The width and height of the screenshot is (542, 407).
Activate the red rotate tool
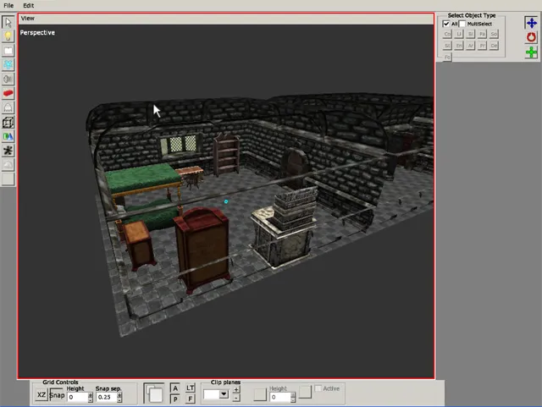(531, 37)
